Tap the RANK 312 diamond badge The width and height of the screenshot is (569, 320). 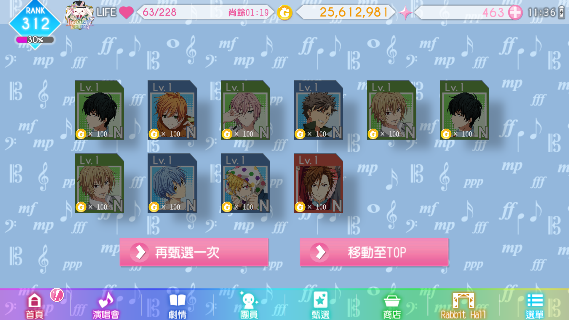click(35, 21)
